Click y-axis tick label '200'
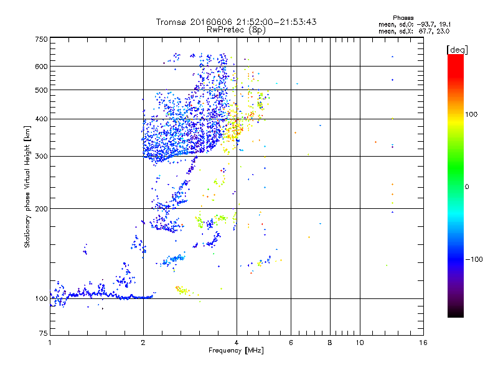Screen dimensions: 498x373 coord(41,209)
